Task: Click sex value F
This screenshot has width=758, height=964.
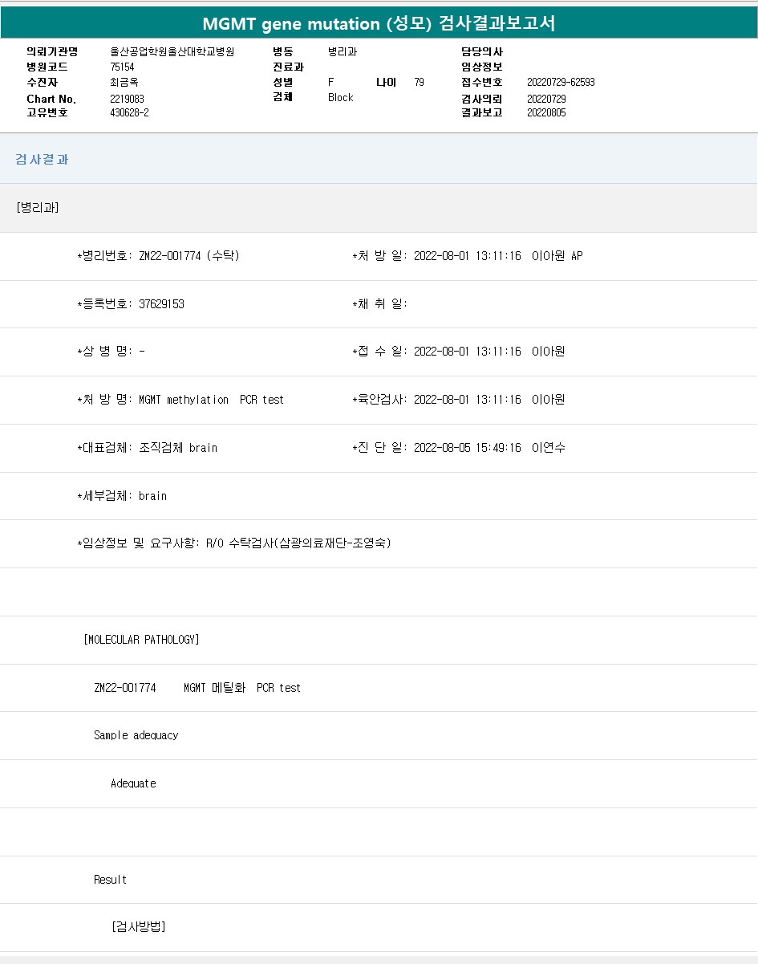Action: (x=331, y=82)
